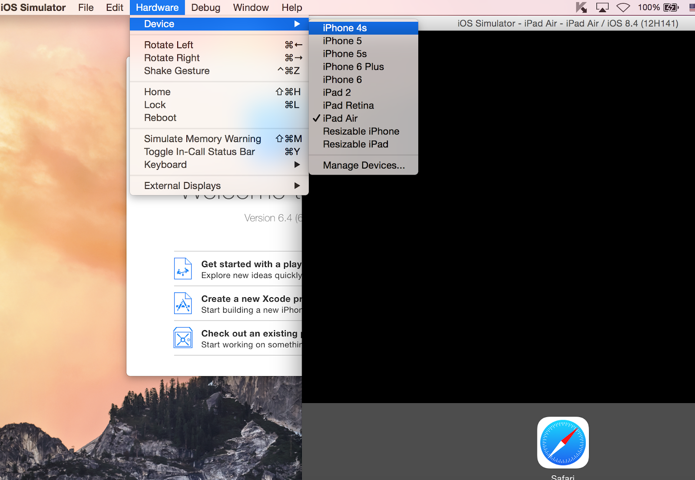695x480 pixels.
Task: Open the Debug menu
Action: tap(206, 7)
